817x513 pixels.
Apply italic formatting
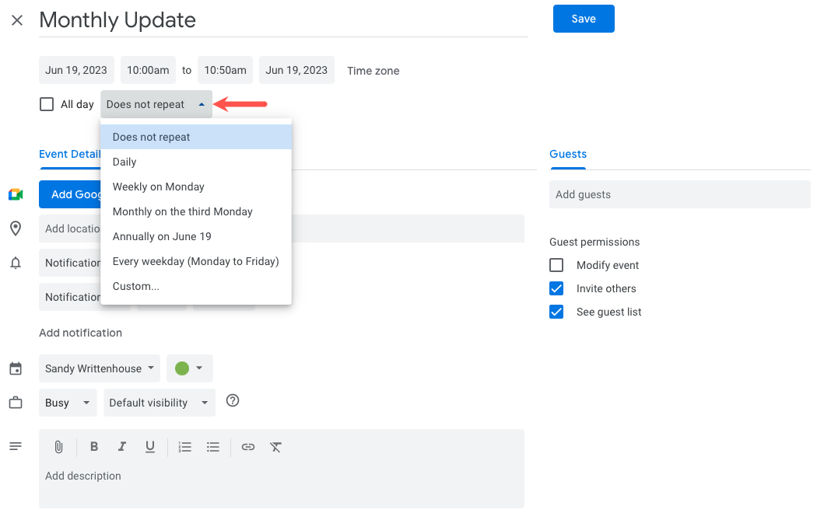[122, 446]
